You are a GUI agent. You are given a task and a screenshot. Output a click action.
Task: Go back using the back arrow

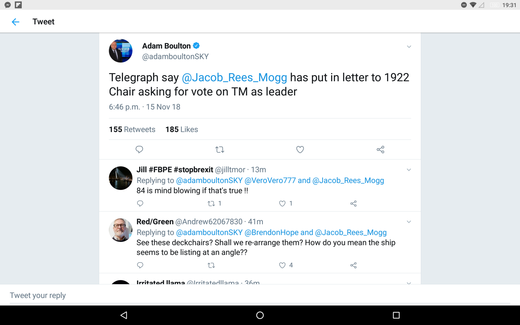point(15,22)
